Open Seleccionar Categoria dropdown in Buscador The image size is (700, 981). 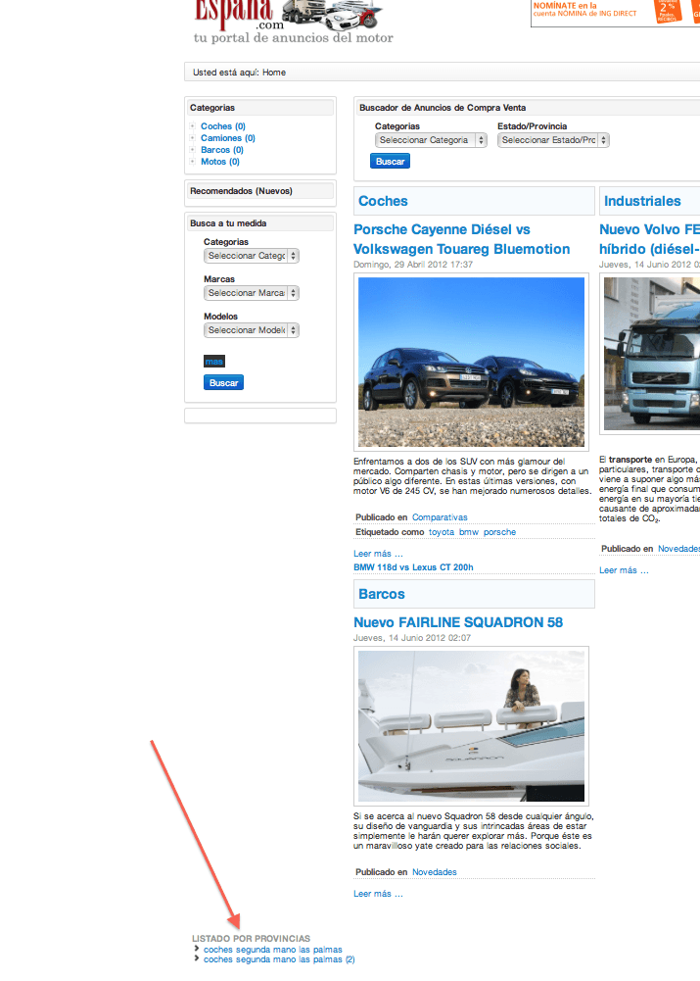point(431,140)
